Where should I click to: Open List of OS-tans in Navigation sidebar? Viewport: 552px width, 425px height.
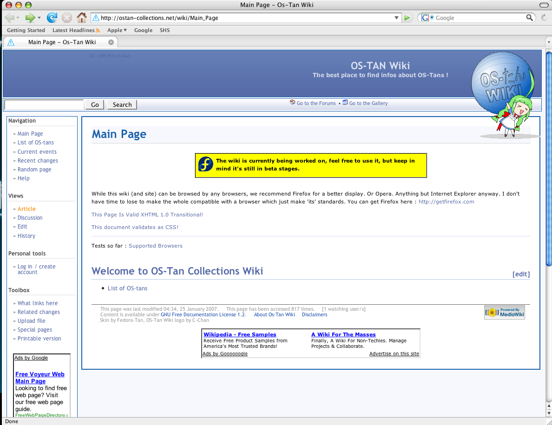click(36, 143)
